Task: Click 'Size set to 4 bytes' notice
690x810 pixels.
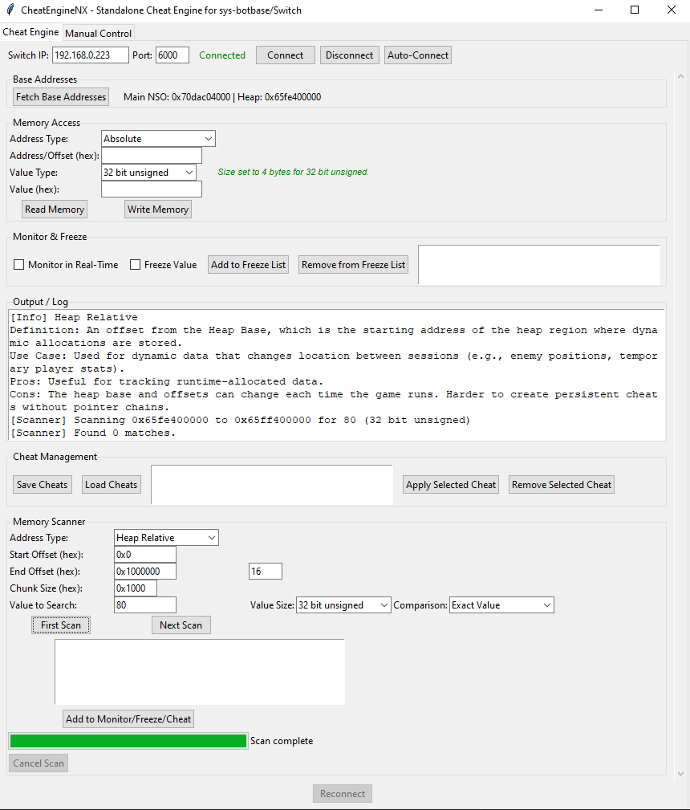Action: [294, 172]
